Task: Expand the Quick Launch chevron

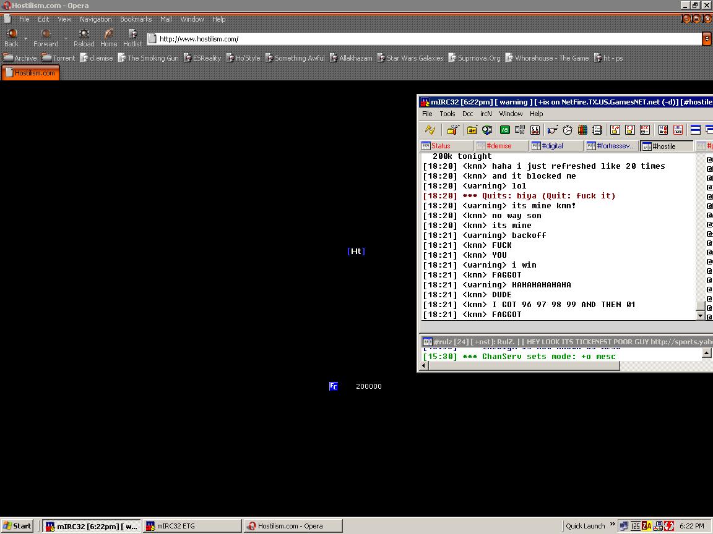Action: click(613, 525)
